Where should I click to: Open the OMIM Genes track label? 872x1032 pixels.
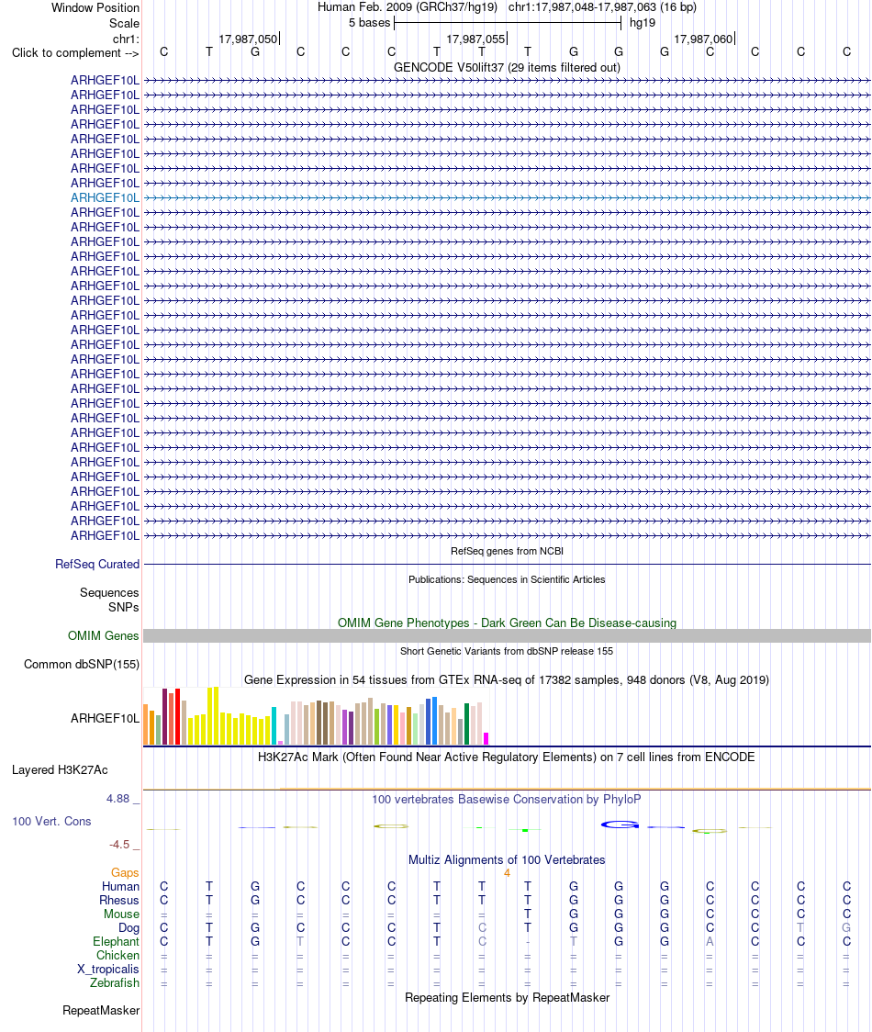click(104, 635)
